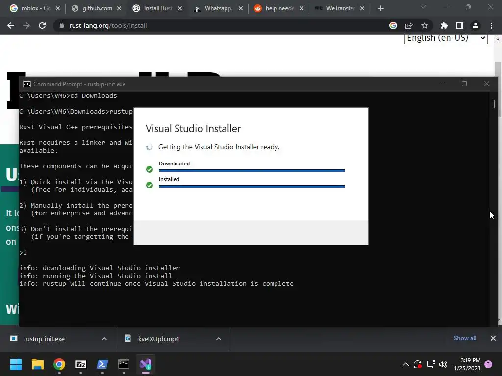Click Show all downloads
Viewport: 502px width, 376px height.
point(465,338)
